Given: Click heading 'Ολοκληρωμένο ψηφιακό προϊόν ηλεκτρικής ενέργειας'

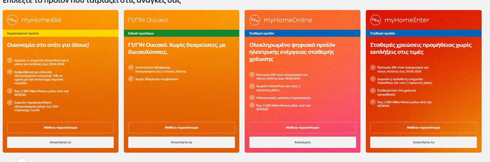Looking at the screenshot, I should [x=293, y=52].
